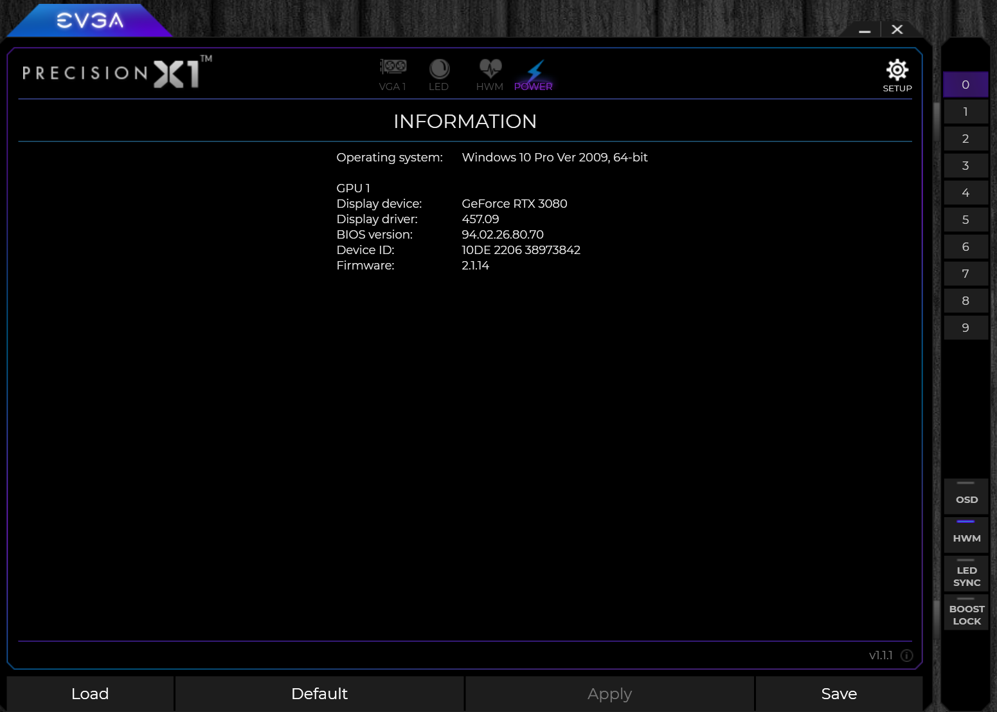Click firmware value 2.1.14
997x712 pixels.
[x=475, y=266]
